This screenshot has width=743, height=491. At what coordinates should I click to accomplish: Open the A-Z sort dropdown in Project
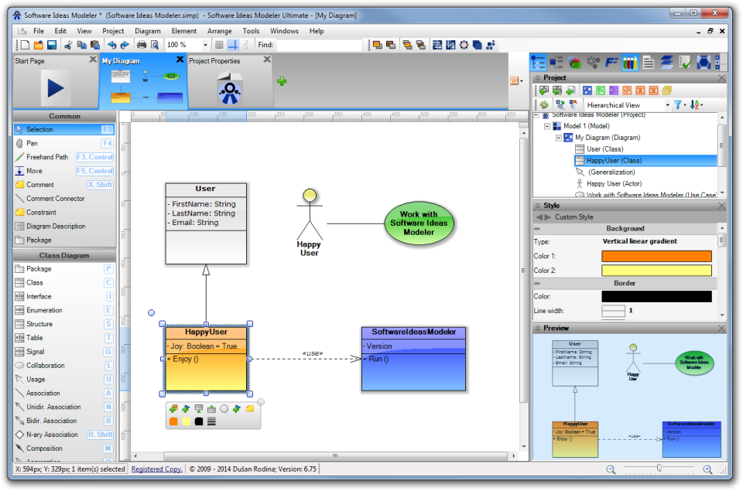(x=696, y=105)
